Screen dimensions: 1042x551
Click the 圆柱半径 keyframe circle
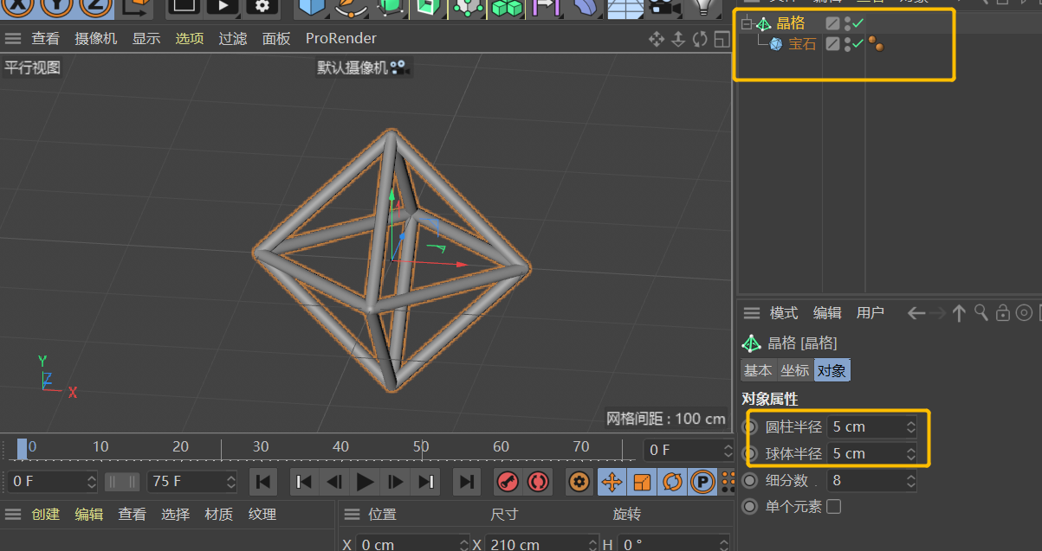point(750,426)
